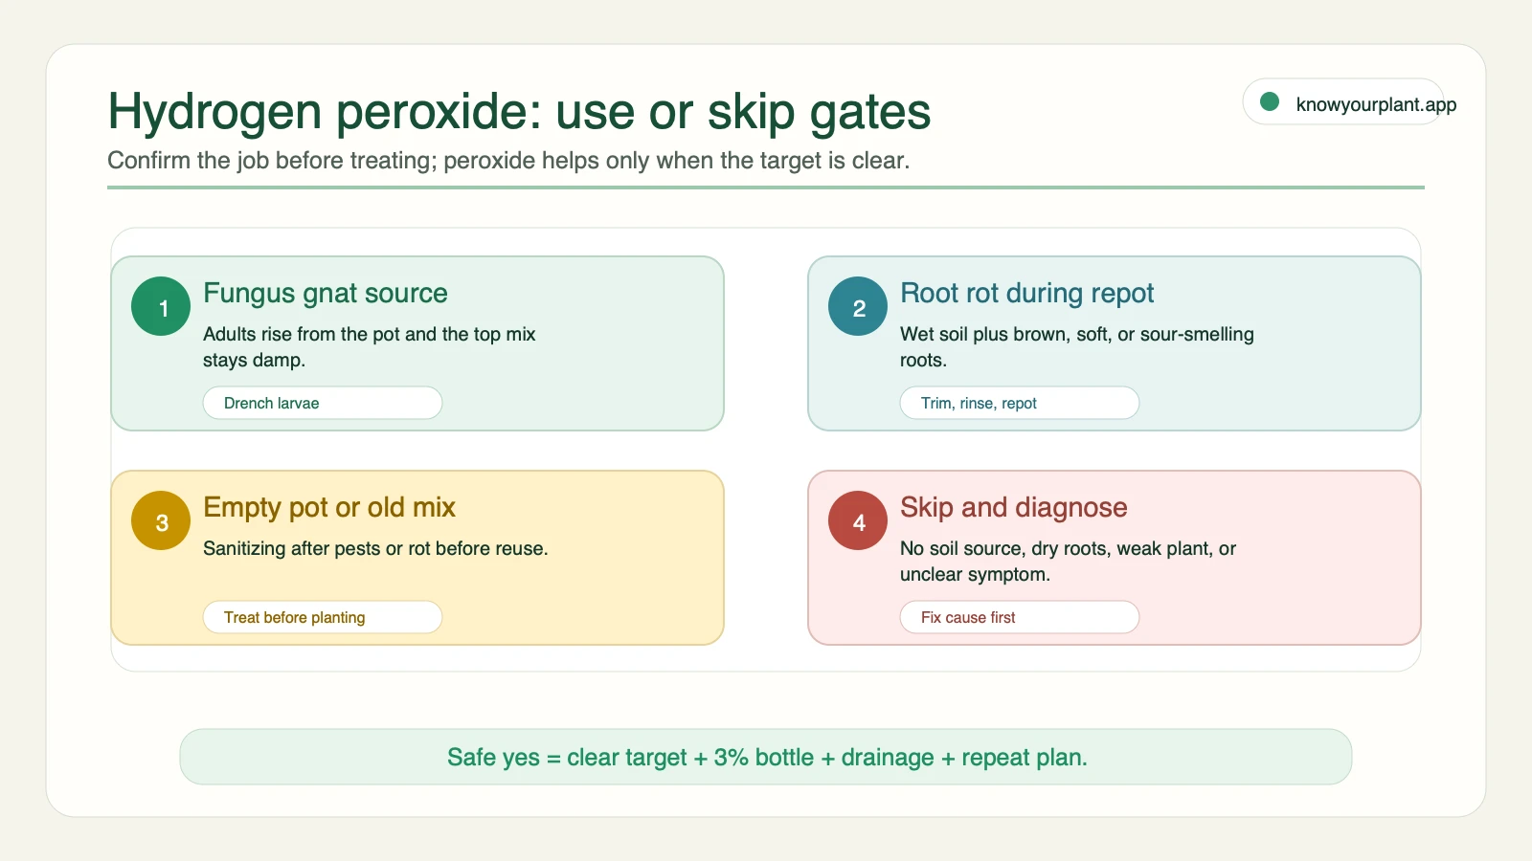
Task: Click the green dot beside knowyourplant.app
Action: point(1270,101)
